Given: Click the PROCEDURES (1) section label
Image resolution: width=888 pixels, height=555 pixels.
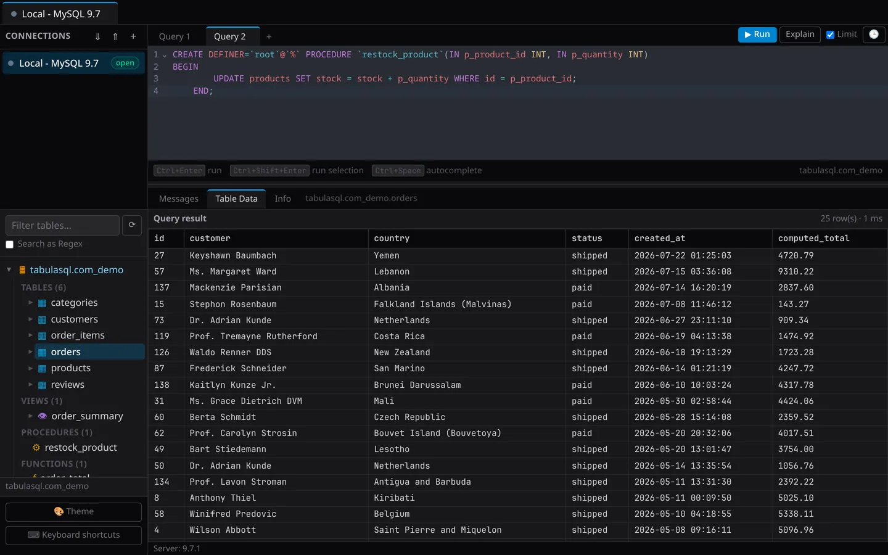Looking at the screenshot, I should pyautogui.click(x=57, y=432).
